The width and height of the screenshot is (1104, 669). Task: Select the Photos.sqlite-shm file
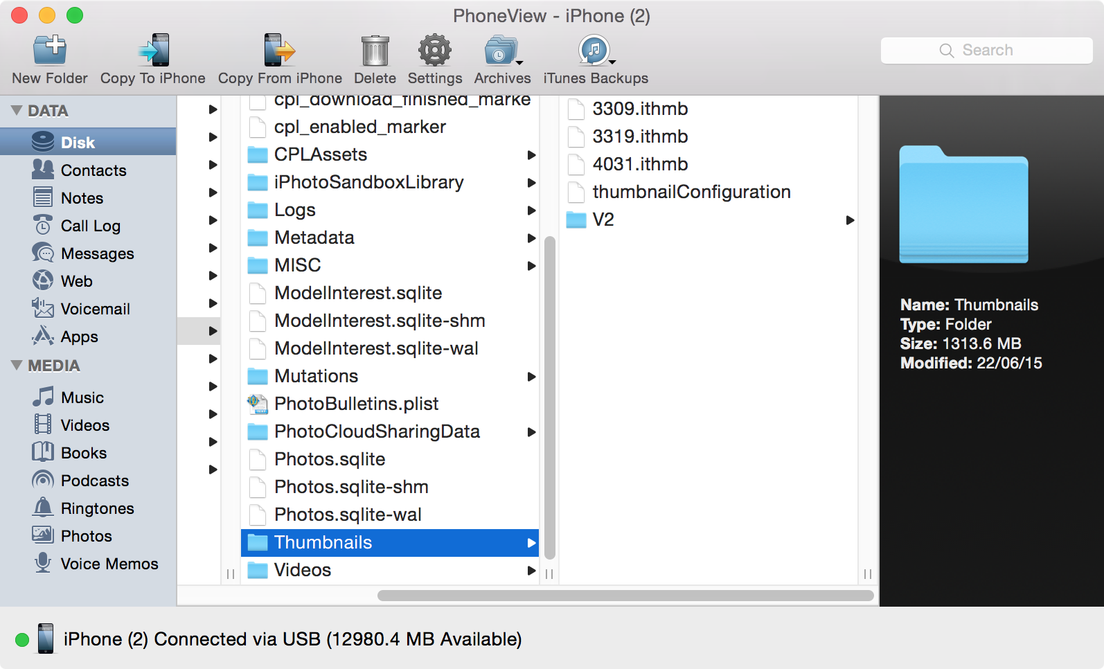click(x=390, y=488)
